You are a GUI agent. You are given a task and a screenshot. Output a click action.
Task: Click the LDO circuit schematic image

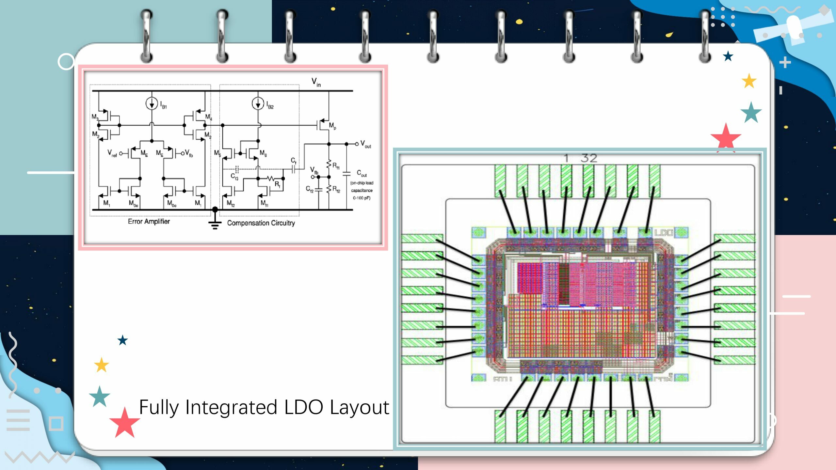(x=233, y=158)
